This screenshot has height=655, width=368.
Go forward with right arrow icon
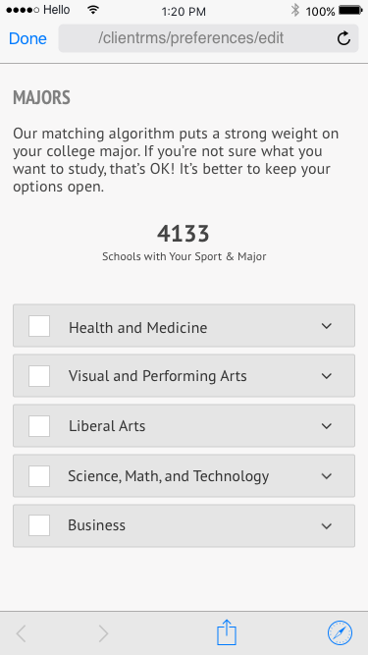coord(103,633)
